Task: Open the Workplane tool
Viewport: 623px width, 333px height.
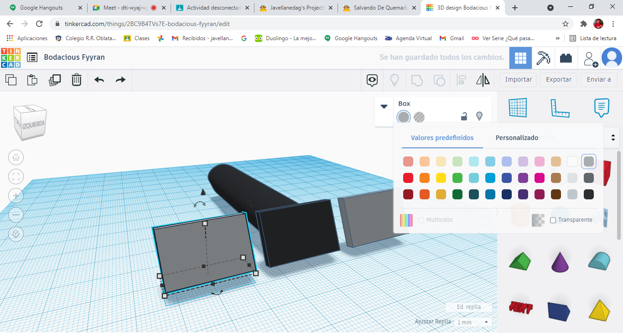Action: click(x=518, y=108)
